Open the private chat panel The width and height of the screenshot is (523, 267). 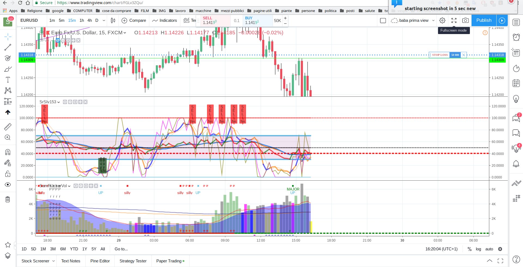(516, 133)
